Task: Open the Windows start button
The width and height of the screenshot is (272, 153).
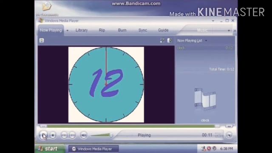Action: (x=50, y=149)
